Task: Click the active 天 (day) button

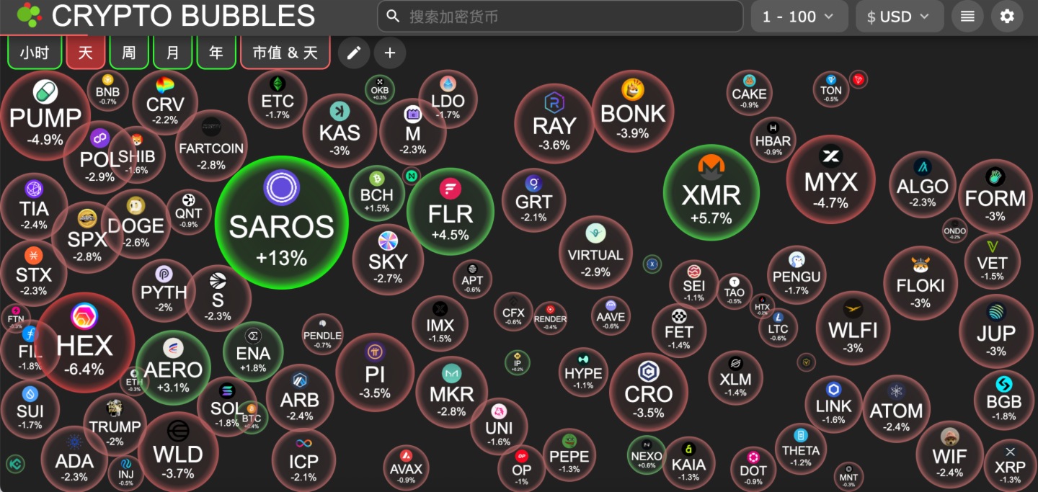Action: click(86, 53)
